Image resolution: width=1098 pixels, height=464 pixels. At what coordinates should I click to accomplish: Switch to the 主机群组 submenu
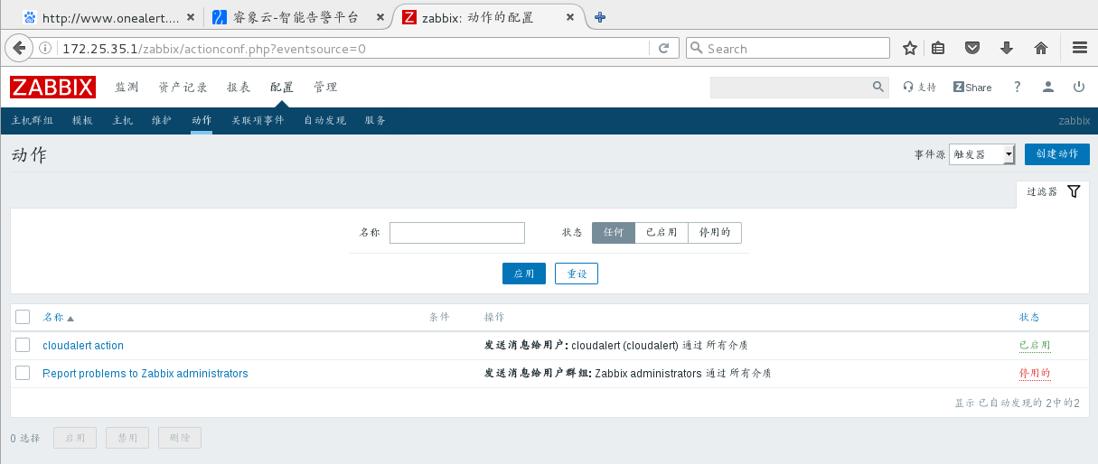tap(33, 120)
